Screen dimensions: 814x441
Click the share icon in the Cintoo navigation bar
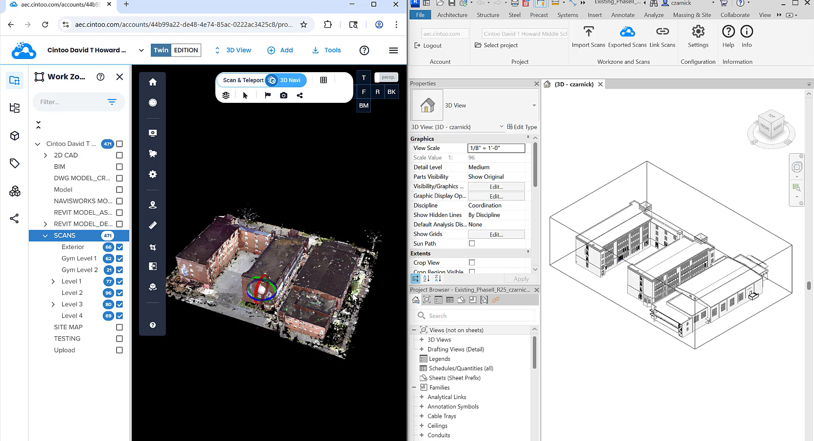[x=300, y=95]
